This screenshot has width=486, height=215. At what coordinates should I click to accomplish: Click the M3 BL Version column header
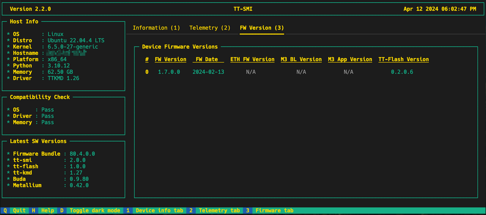[301, 60]
